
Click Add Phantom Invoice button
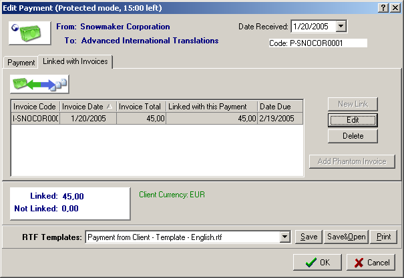coord(352,161)
